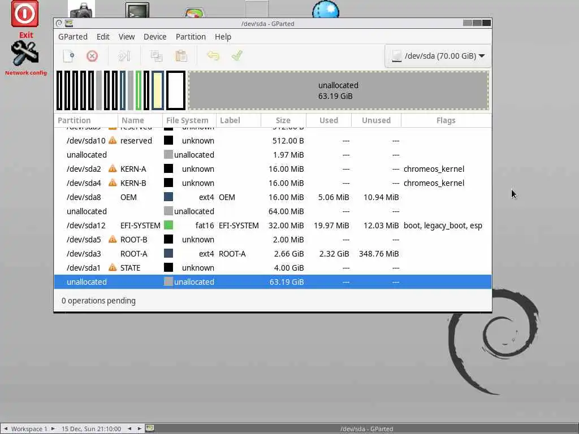Click the next workspace arrow right of Workspace 1
This screenshot has height=434, width=579.
click(53, 429)
